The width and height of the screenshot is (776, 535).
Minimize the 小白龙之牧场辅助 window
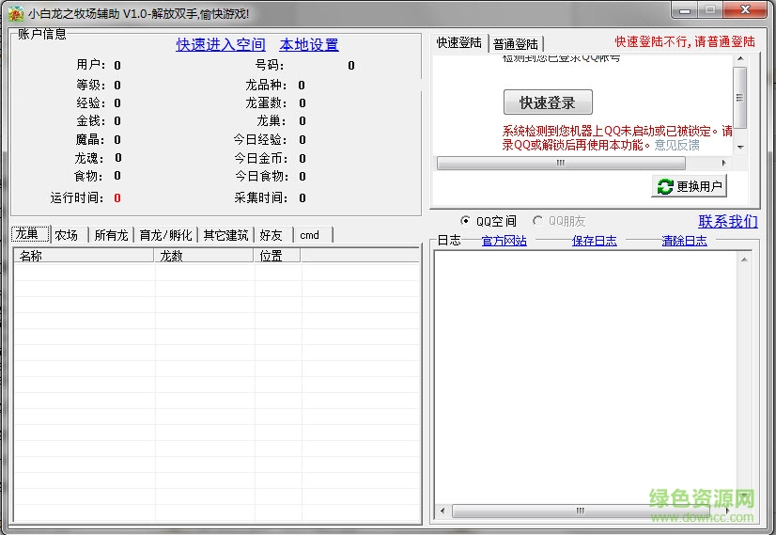click(687, 10)
